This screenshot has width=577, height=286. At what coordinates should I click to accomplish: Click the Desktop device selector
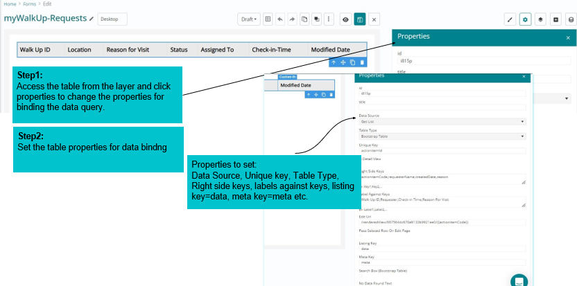tap(112, 19)
